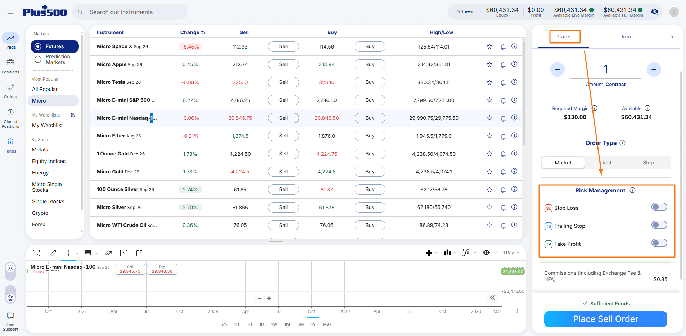This screenshot has width=686, height=336.
Task: Set price alert bell for Micro Apple
Action: 503,65
